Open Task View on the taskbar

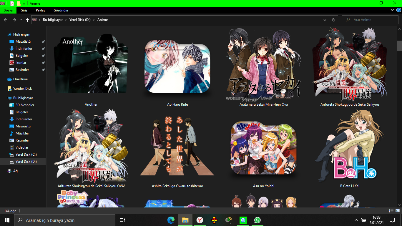122,220
